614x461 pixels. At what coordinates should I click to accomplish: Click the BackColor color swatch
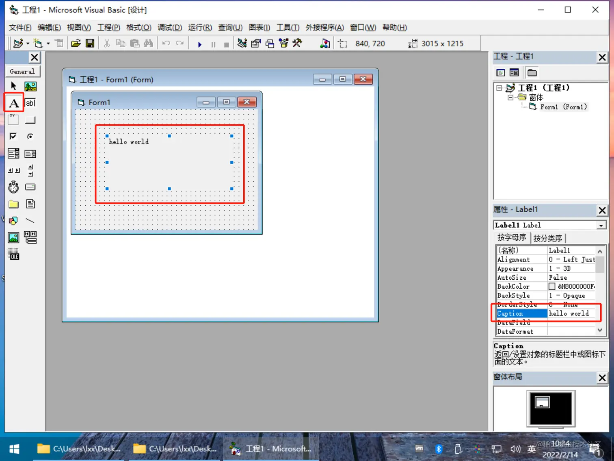point(552,287)
